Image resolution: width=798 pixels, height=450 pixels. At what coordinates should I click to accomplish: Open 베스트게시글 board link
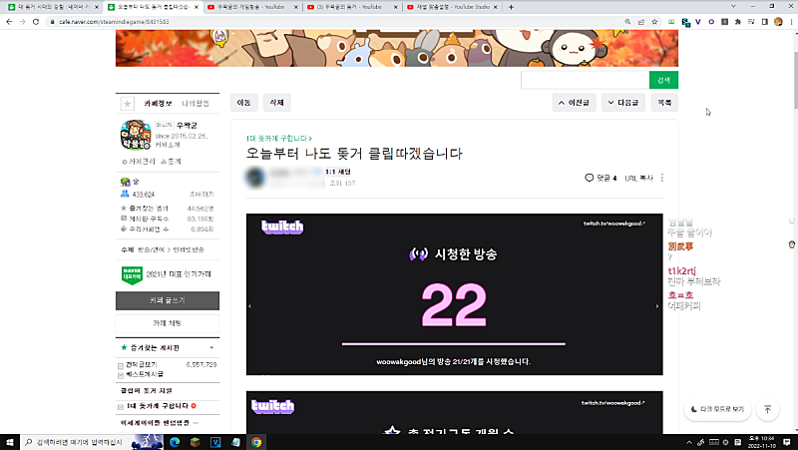click(145, 374)
